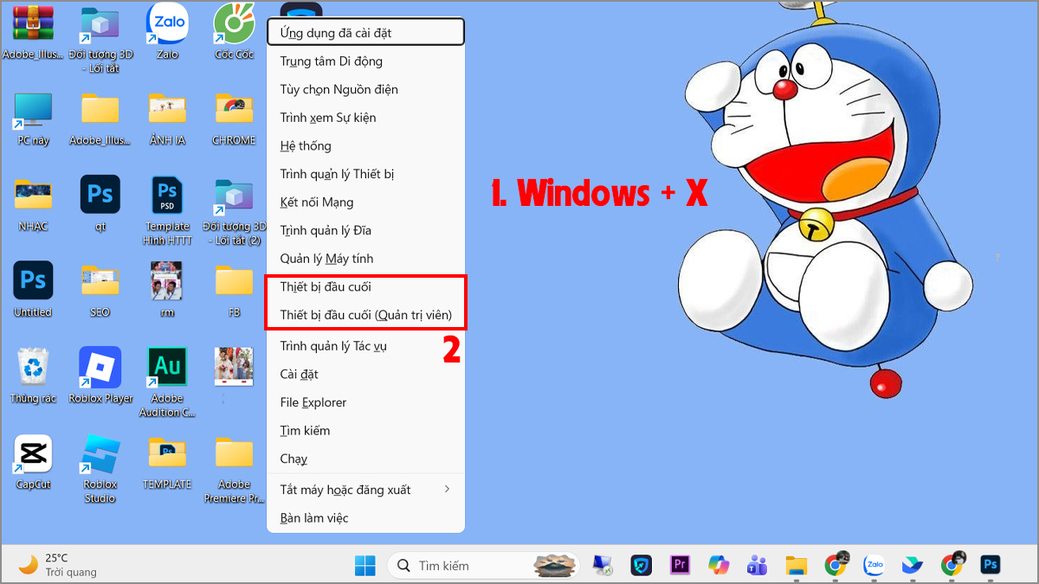Click the Windows Start button in the taskbar
Viewport: 1039px width, 584px height.
point(365,565)
